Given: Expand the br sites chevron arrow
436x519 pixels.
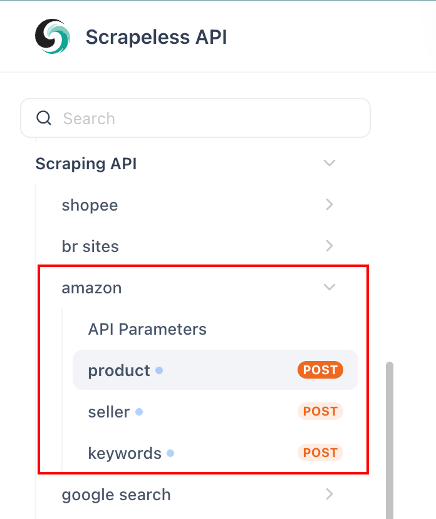Looking at the screenshot, I should [x=330, y=246].
